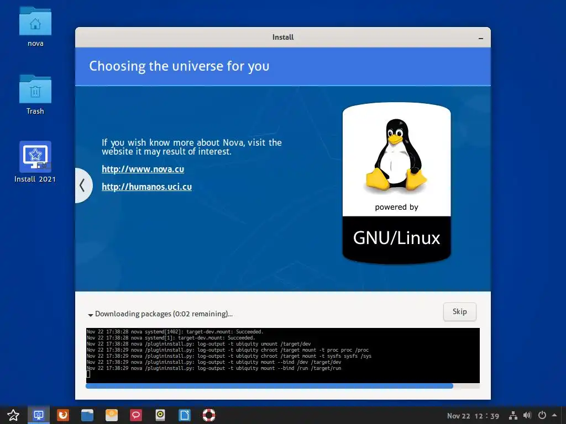Open the nova home folder on desktop
Image resolution: width=566 pixels, height=424 pixels.
pyautogui.click(x=35, y=27)
